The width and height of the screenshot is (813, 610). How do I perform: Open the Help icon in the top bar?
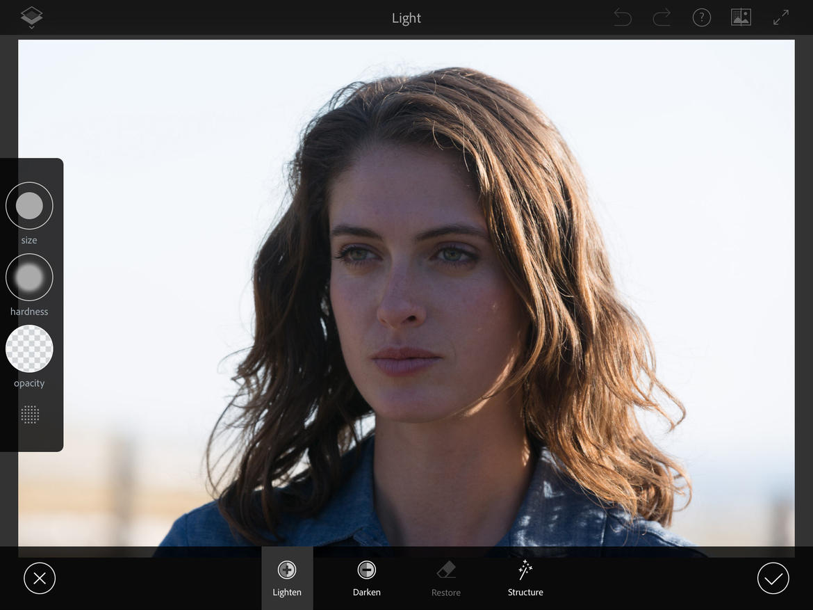702,17
